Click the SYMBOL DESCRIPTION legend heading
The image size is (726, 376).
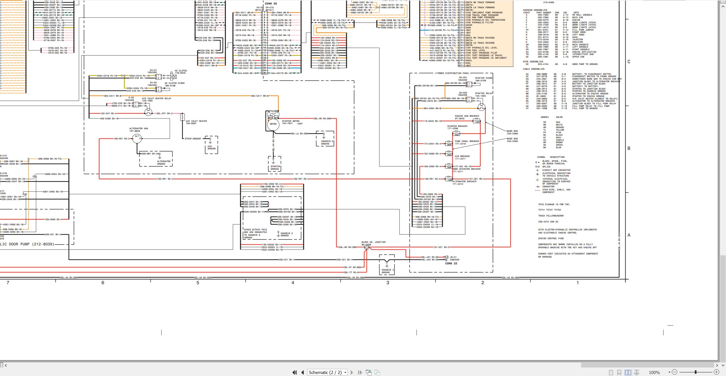(x=551, y=157)
